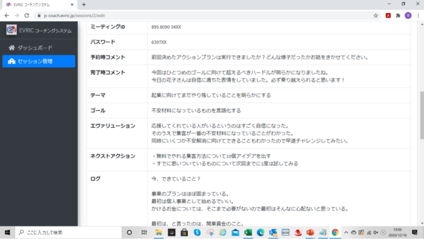Click the OneDrive cloud tray icon
Viewport: 424px width, 239px height.
pos(354,232)
